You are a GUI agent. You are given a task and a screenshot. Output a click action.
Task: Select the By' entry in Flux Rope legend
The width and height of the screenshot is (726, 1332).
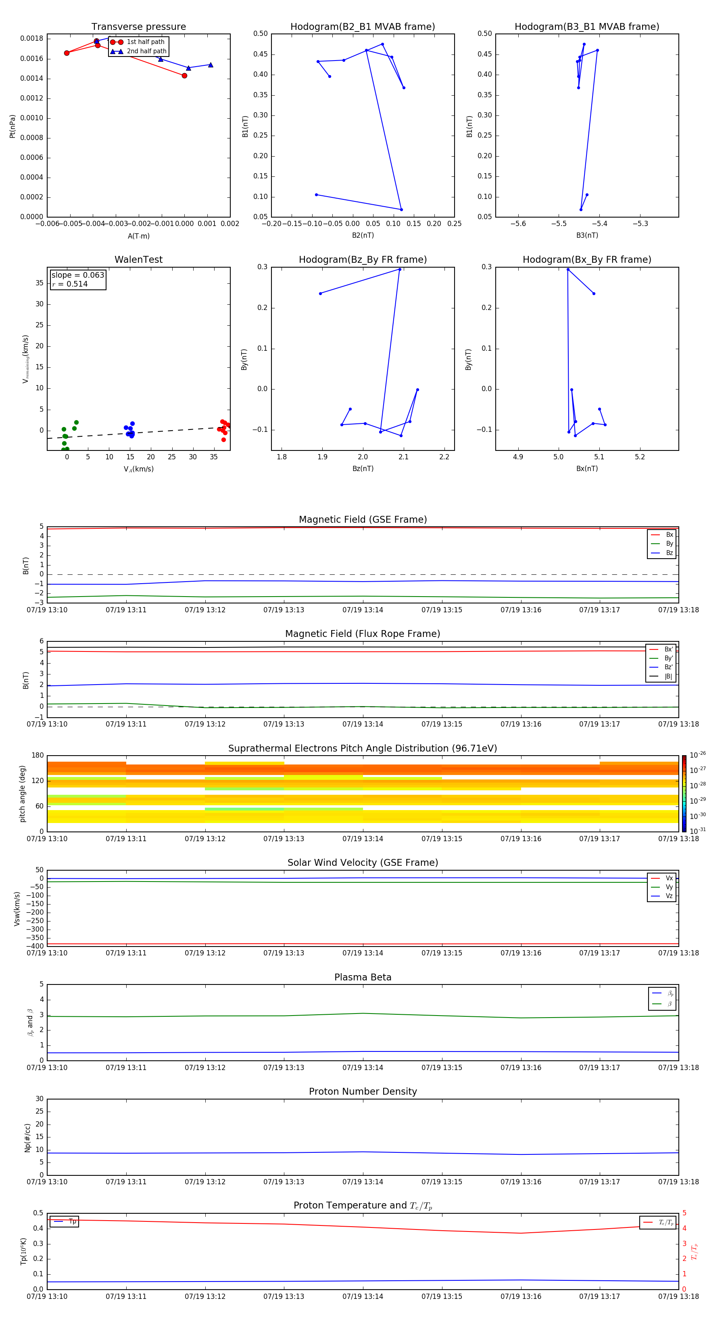[661, 658]
